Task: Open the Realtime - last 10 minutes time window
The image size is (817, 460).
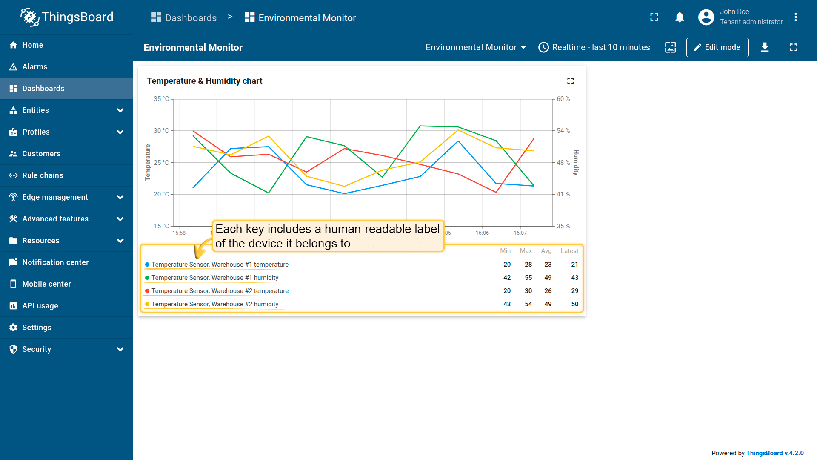Action: point(594,47)
